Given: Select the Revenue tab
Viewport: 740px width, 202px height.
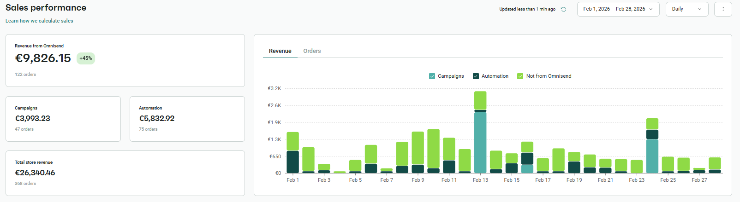Looking at the screenshot, I should pos(280,51).
